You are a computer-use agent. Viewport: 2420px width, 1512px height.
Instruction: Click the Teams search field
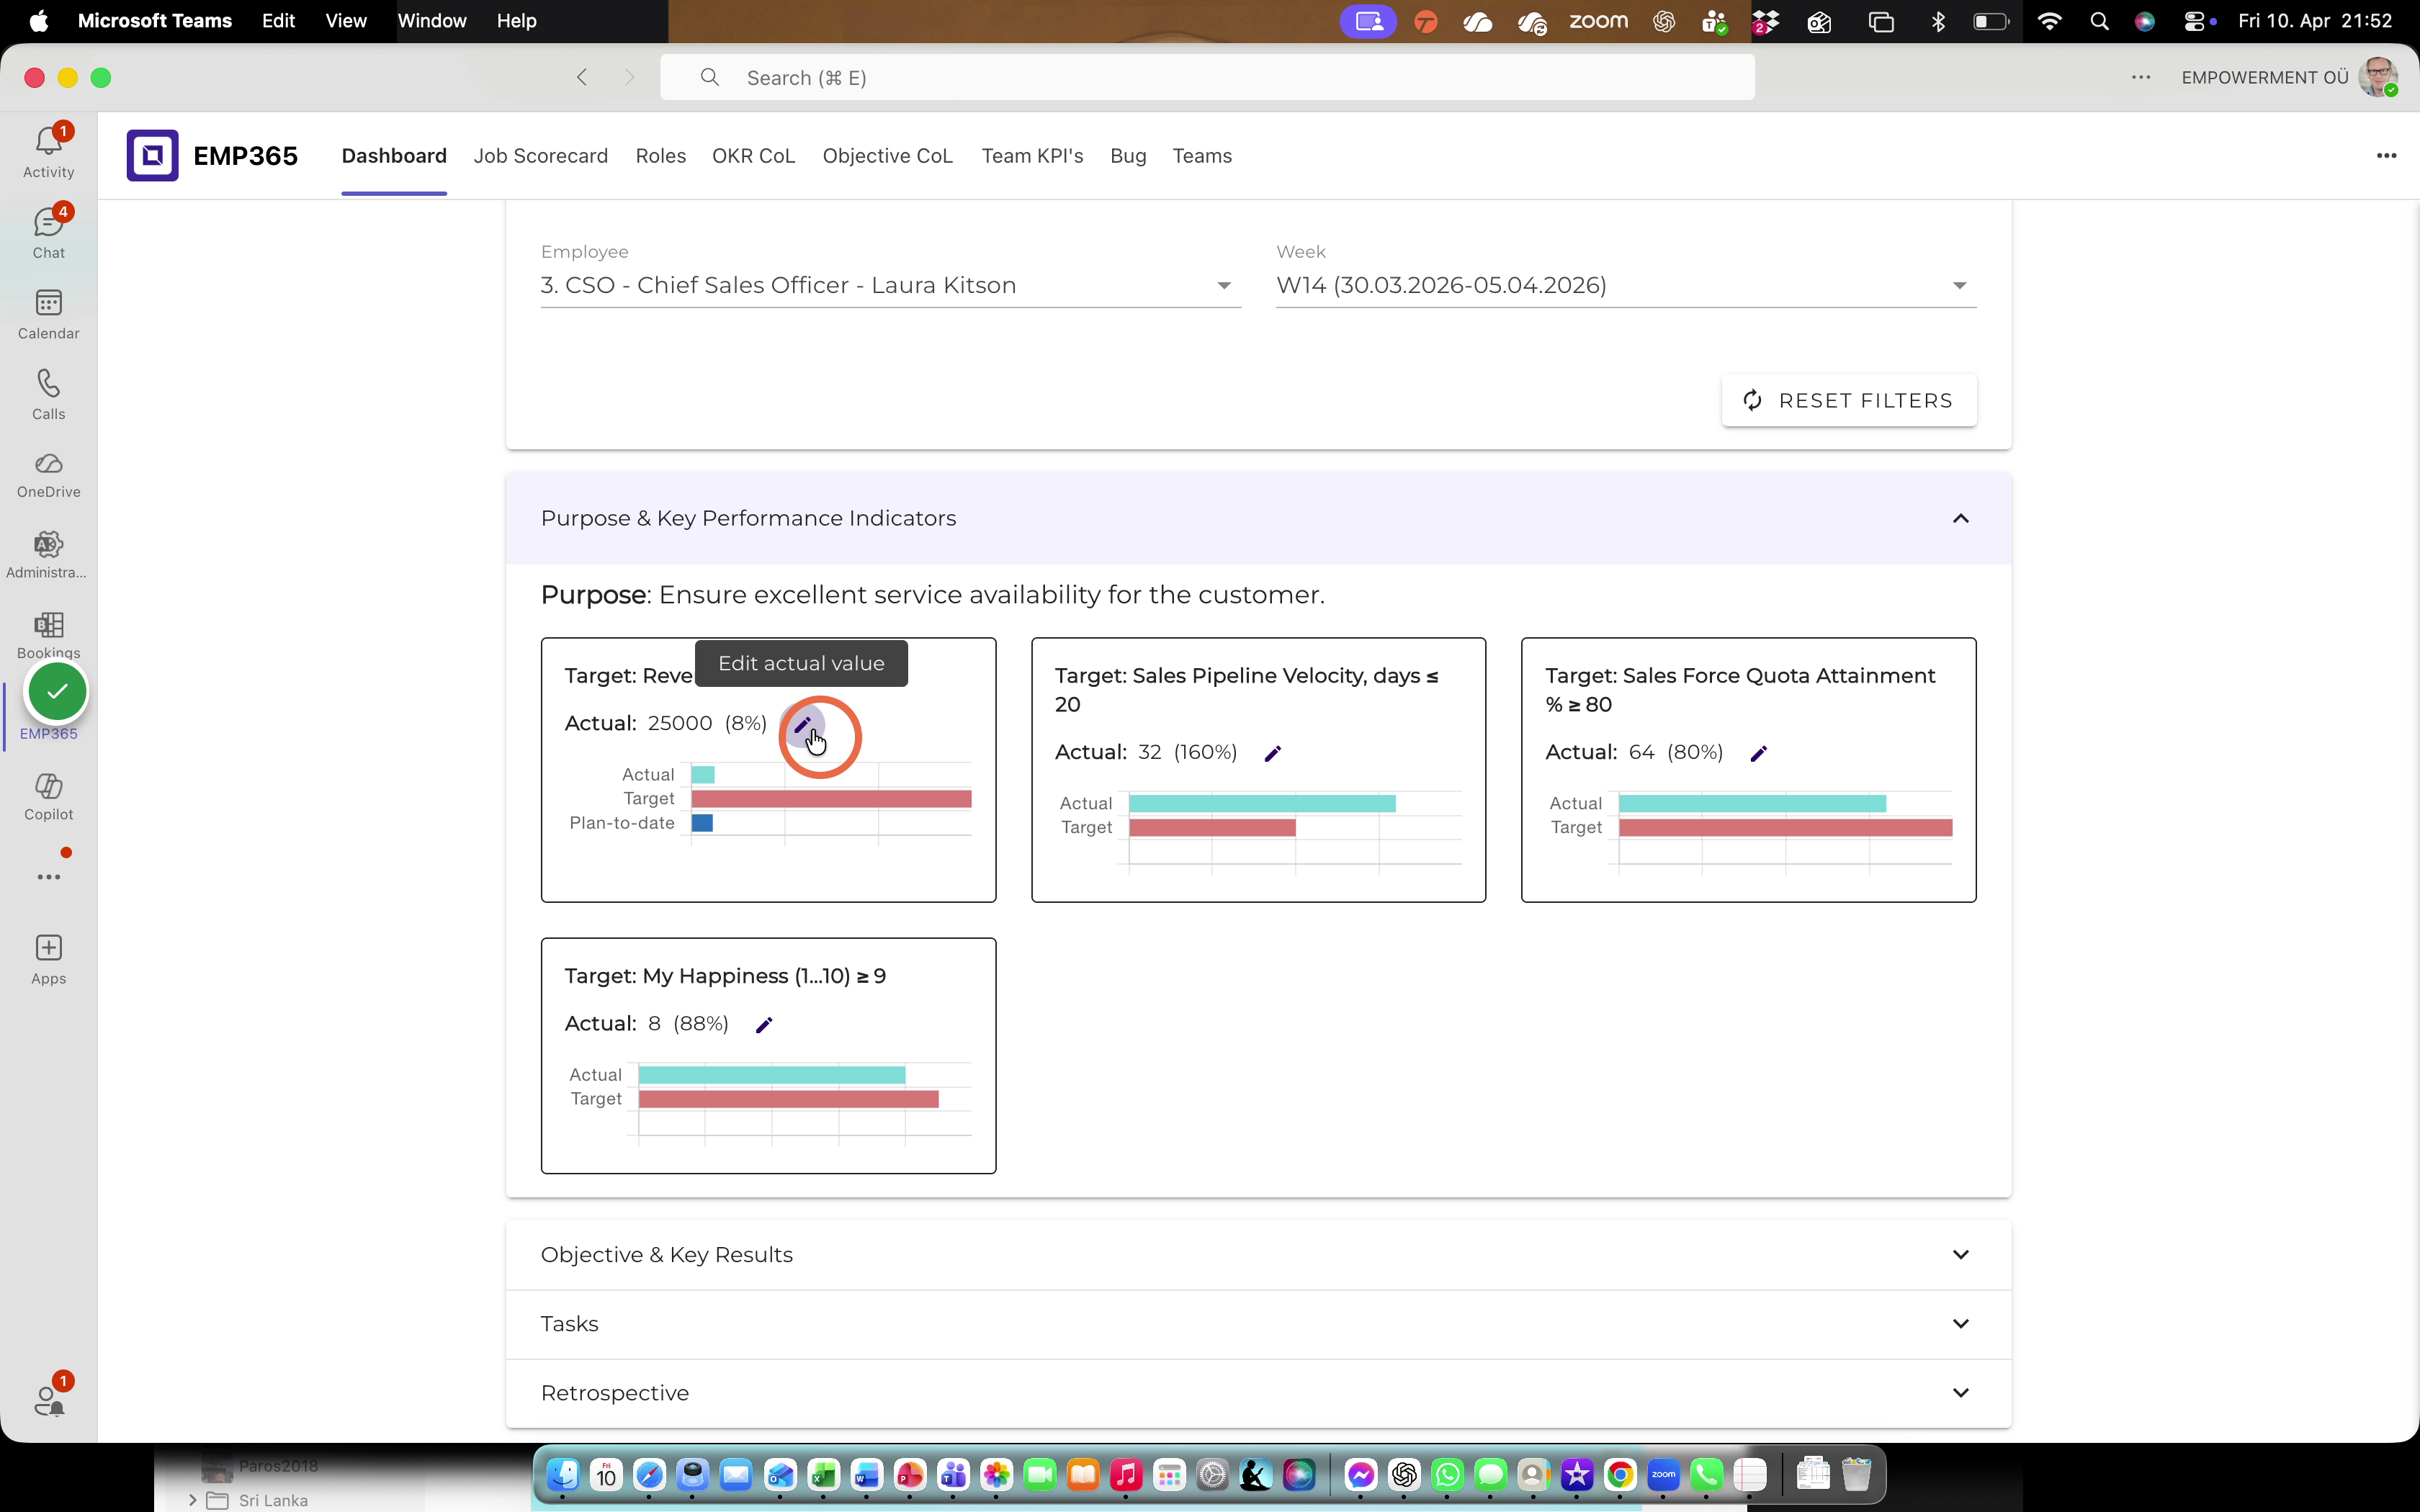pyautogui.click(x=1207, y=77)
